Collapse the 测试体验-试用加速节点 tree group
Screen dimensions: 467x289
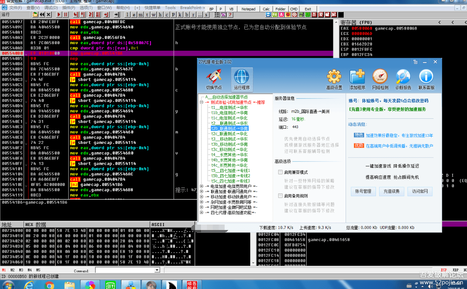click(202, 102)
